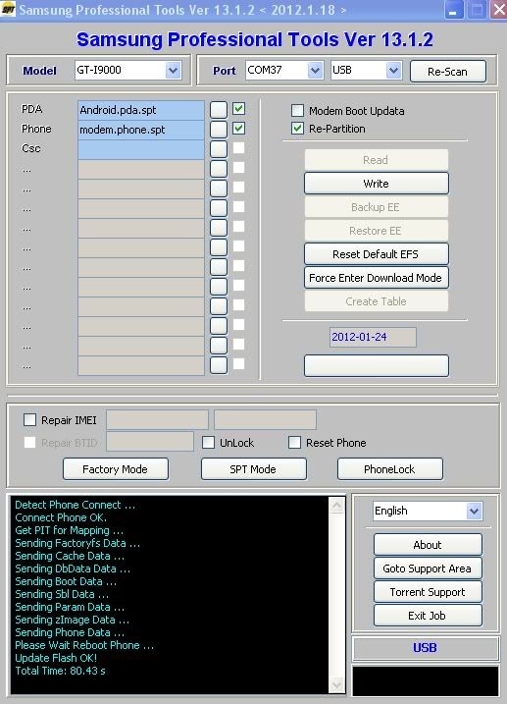Click the Write button
The width and height of the screenshot is (507, 704).
[x=377, y=184]
